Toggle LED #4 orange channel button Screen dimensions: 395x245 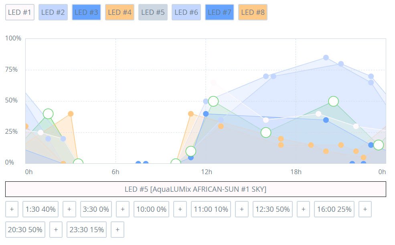point(120,12)
